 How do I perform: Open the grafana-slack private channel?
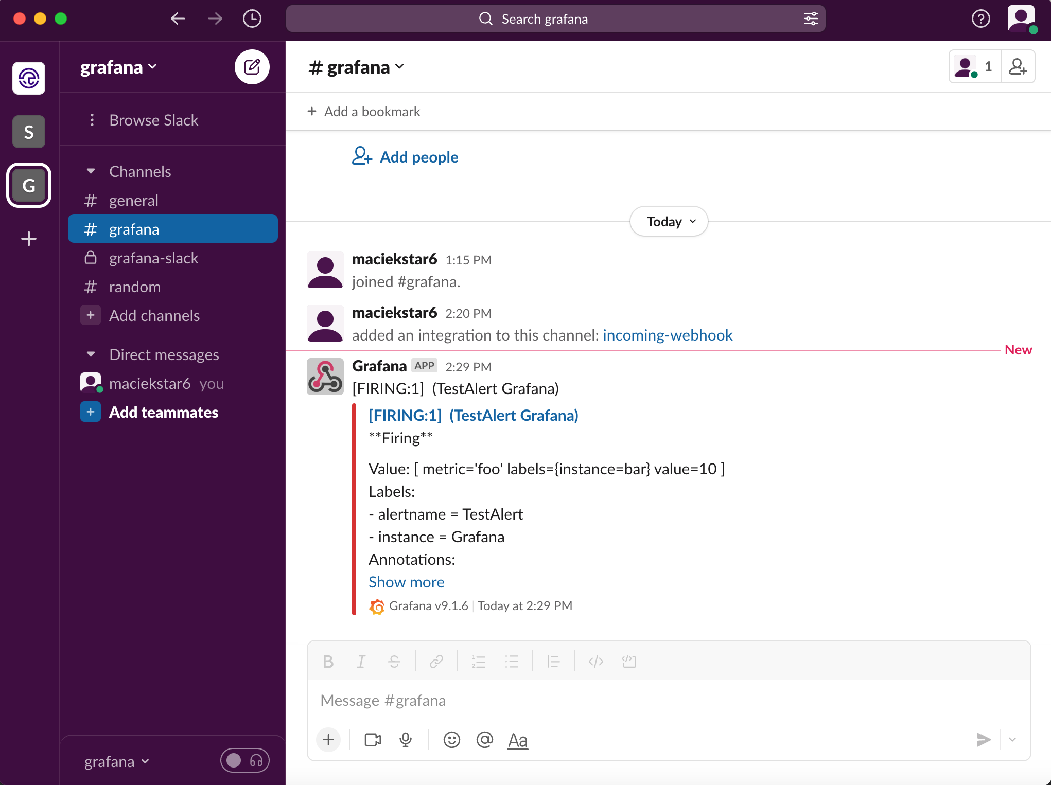click(172, 258)
